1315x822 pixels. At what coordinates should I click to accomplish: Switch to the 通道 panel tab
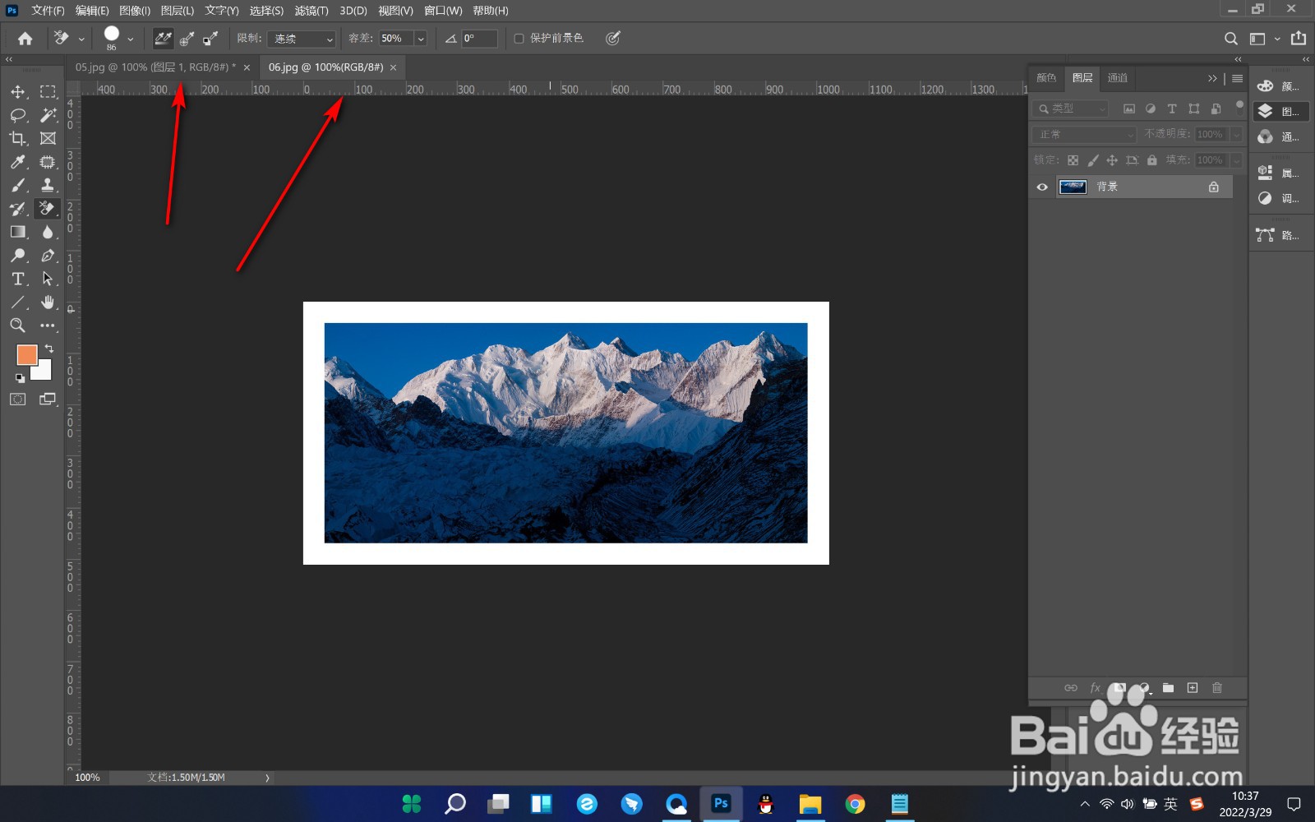[1118, 78]
